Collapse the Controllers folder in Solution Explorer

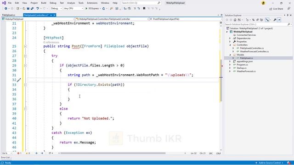230,45
